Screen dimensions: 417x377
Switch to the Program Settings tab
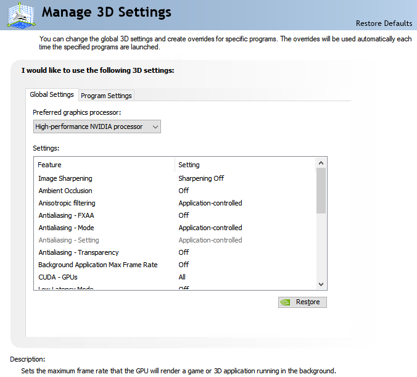click(106, 96)
